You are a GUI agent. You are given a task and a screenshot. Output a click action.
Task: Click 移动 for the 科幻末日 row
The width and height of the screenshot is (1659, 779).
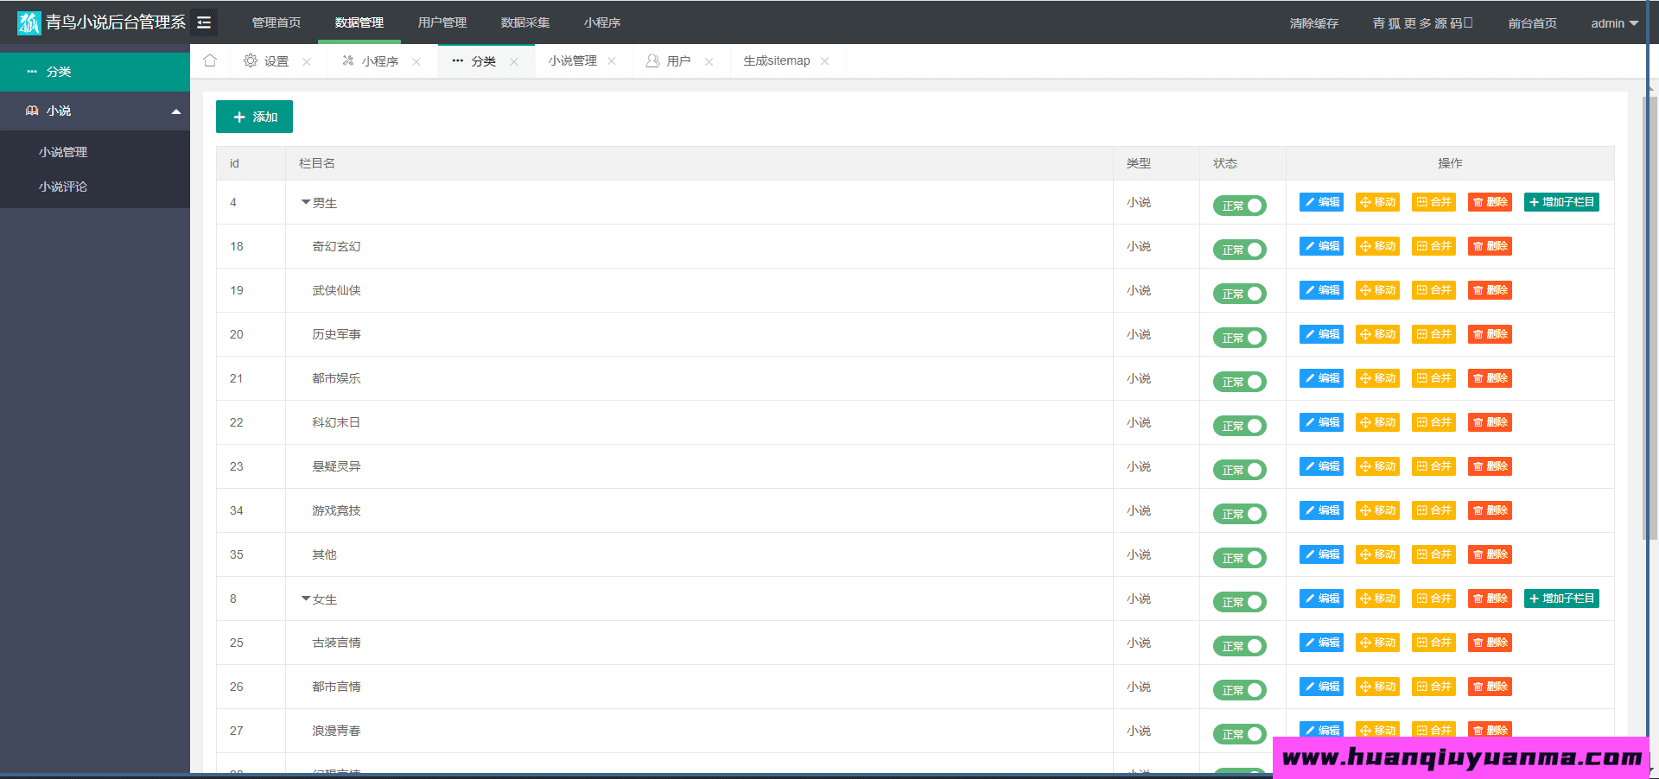point(1378,422)
